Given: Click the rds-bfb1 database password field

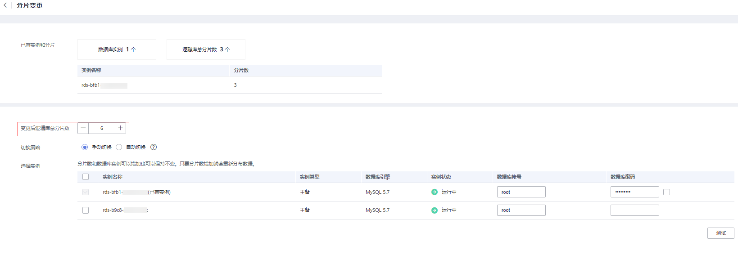Looking at the screenshot, I should (x=634, y=192).
